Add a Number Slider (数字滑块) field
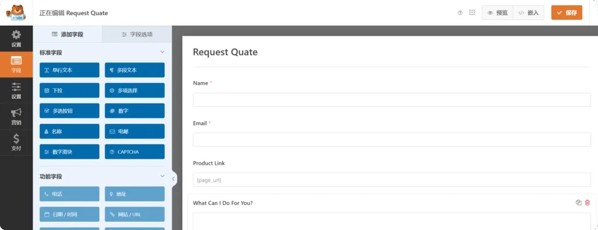 click(69, 152)
